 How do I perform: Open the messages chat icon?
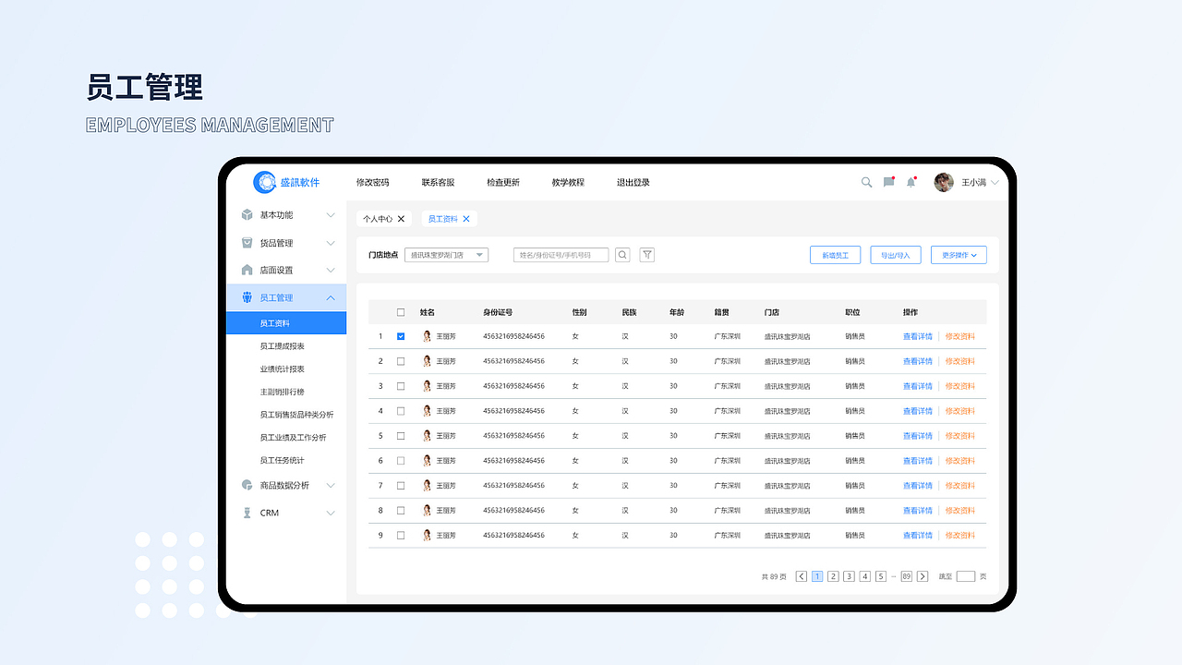(x=888, y=182)
